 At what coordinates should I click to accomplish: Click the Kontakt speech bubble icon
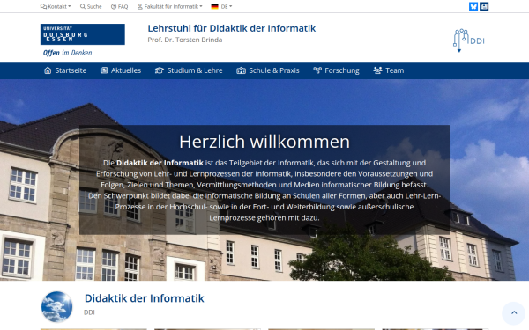pyautogui.click(x=43, y=6)
